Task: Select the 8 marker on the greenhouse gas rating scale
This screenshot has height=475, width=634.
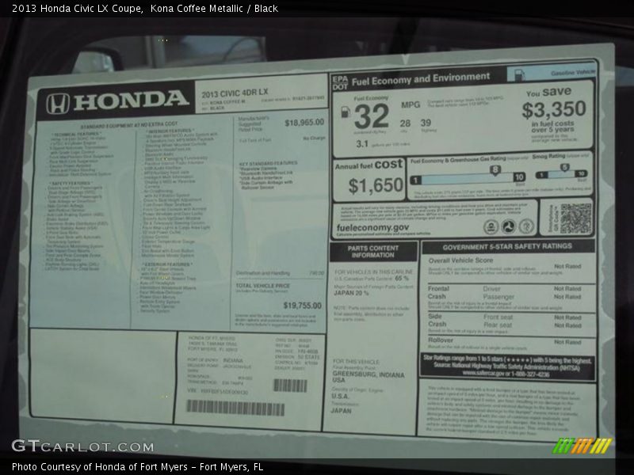Action: click(x=495, y=169)
